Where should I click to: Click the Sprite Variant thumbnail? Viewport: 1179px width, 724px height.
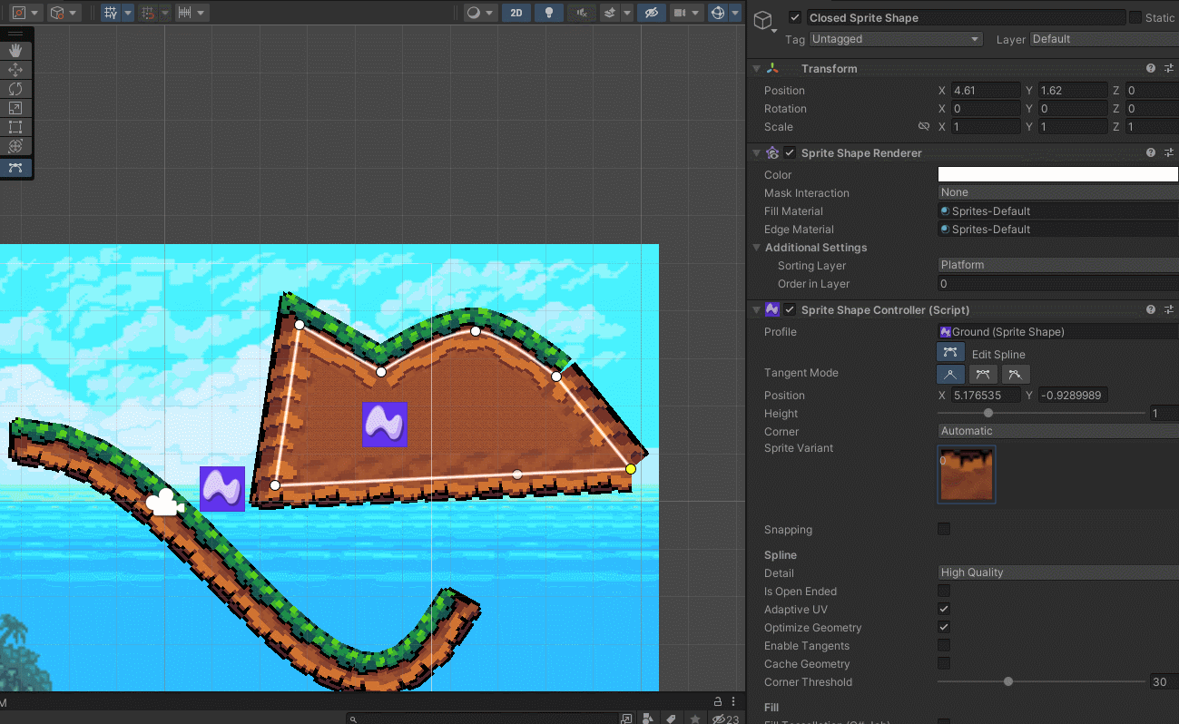click(x=967, y=474)
